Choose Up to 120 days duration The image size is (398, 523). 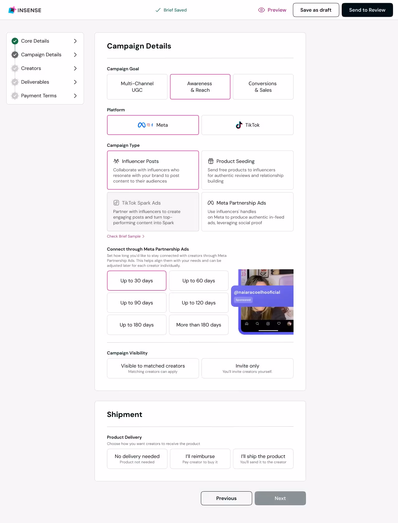coord(199,303)
